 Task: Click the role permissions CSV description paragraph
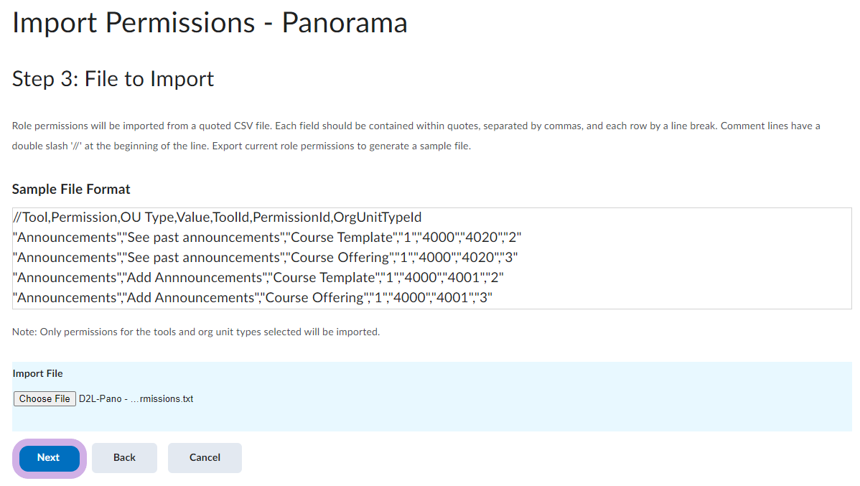(416, 126)
